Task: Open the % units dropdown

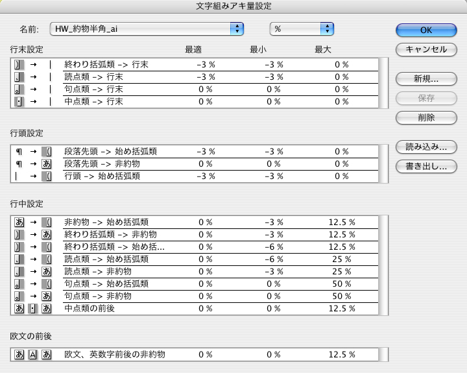Action: [x=302, y=29]
